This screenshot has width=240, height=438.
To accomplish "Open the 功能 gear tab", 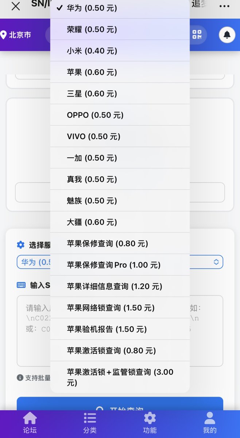I will 150,423.
